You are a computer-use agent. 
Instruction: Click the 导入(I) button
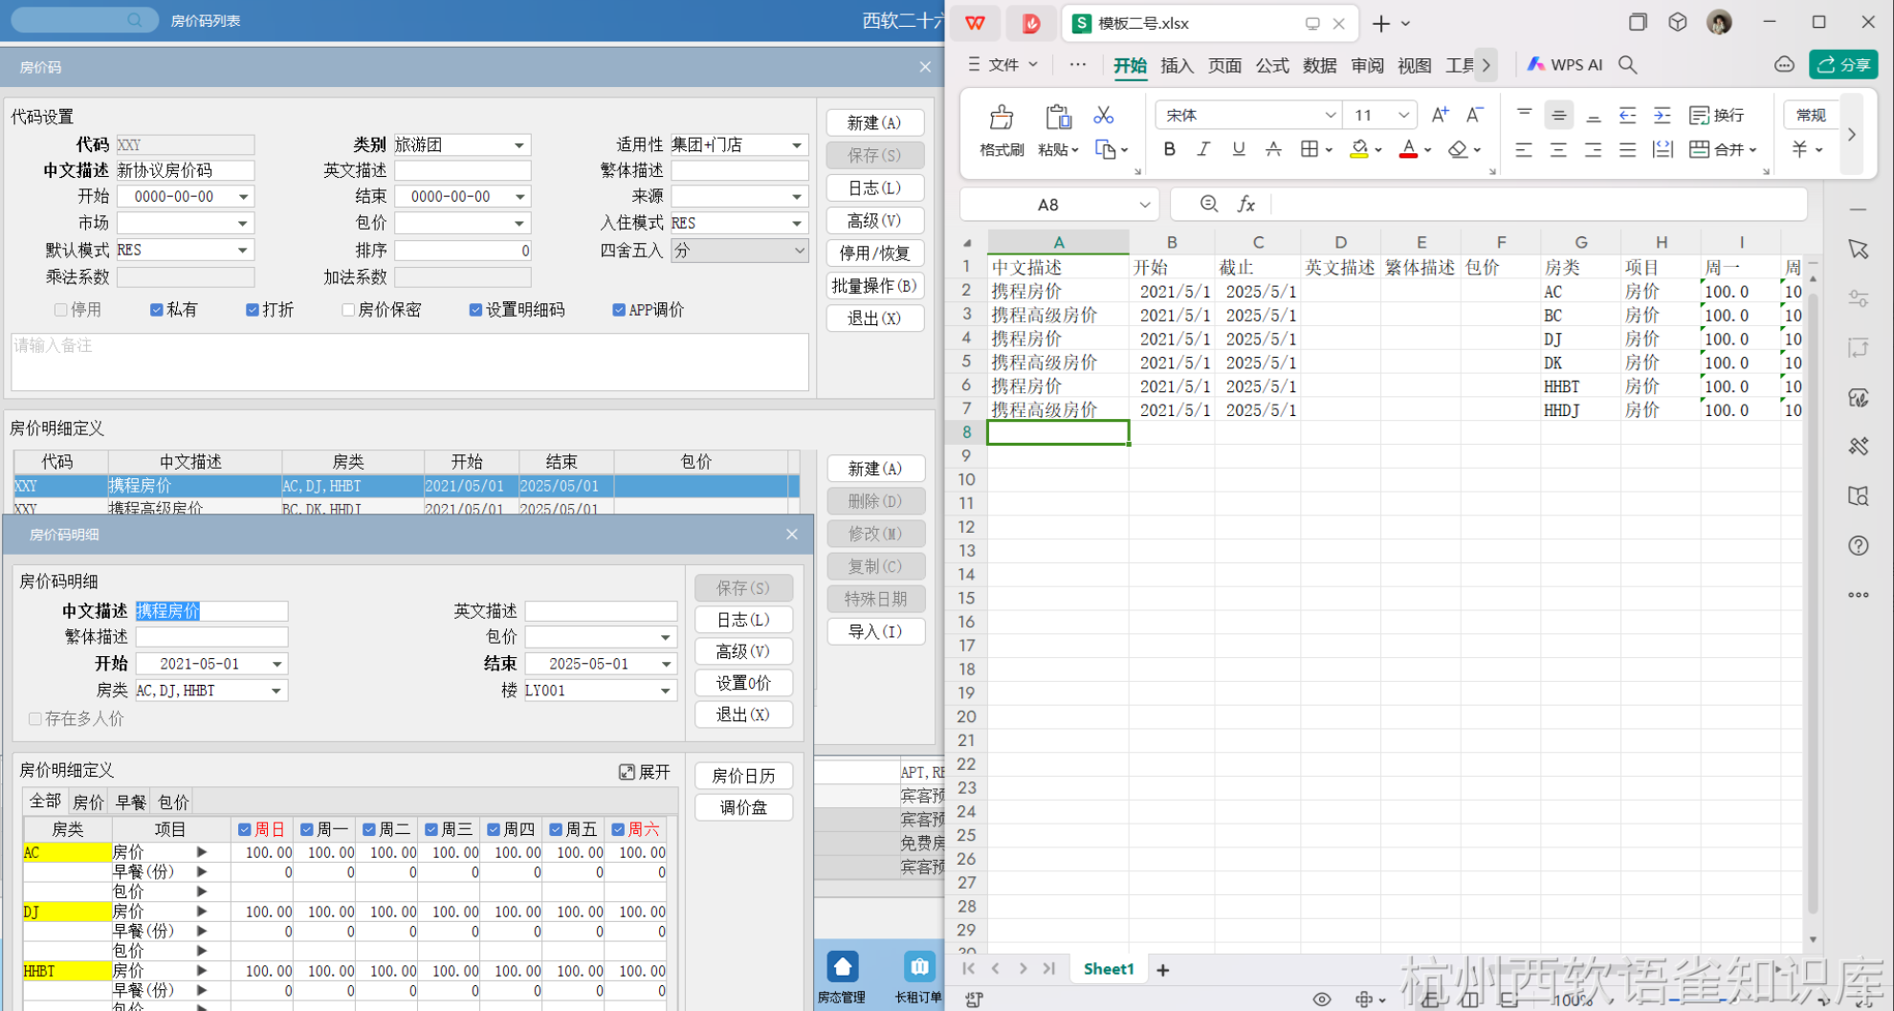(875, 631)
